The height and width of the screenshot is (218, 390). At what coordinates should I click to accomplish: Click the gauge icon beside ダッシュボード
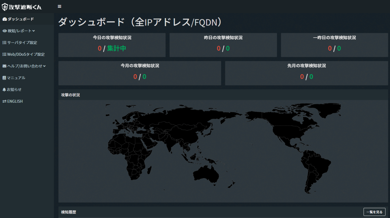click(4, 19)
